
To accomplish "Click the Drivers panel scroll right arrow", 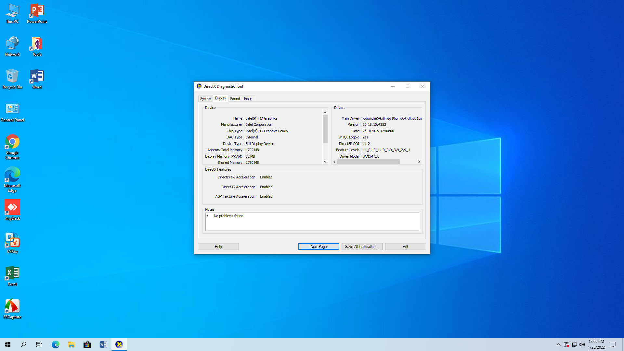I will 419,162.
